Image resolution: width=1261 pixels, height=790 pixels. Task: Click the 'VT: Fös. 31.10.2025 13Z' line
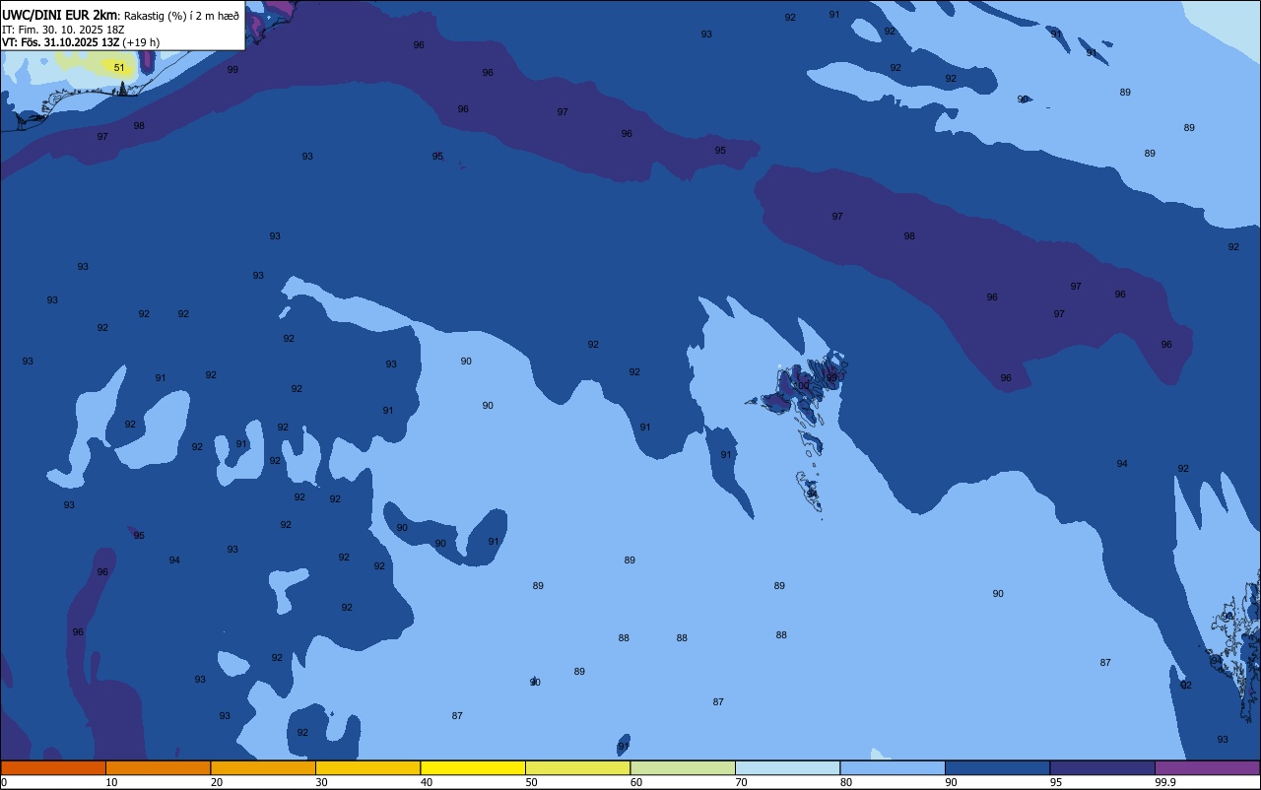click(x=61, y=42)
